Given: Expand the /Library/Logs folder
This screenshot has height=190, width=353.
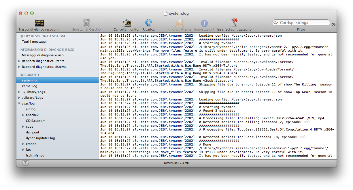Looking at the screenshot, I should [x=19, y=98].
